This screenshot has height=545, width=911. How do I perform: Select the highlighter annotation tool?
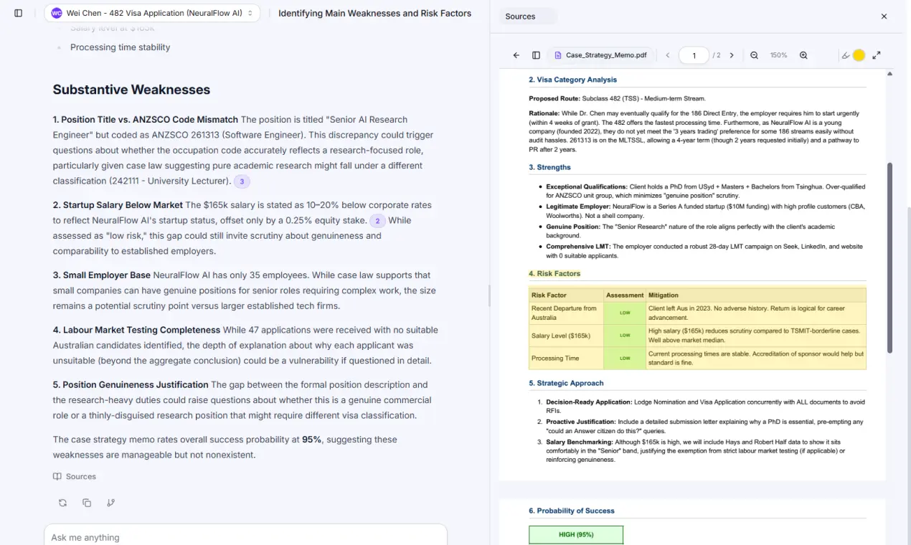[x=846, y=55]
